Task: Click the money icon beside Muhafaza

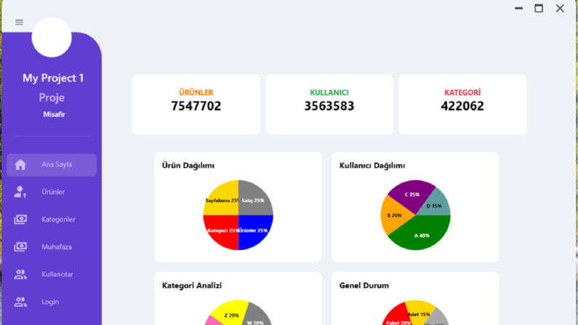Action: coord(20,246)
